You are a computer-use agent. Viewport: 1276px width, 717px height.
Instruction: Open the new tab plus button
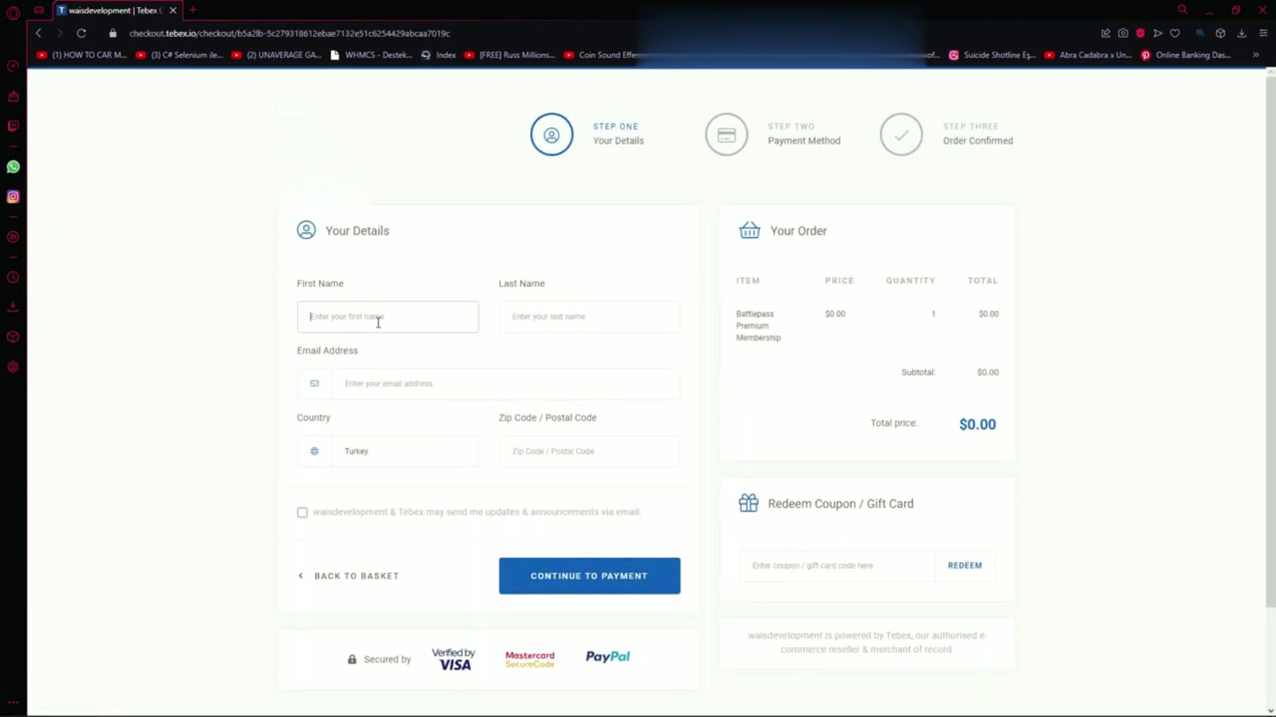point(193,10)
